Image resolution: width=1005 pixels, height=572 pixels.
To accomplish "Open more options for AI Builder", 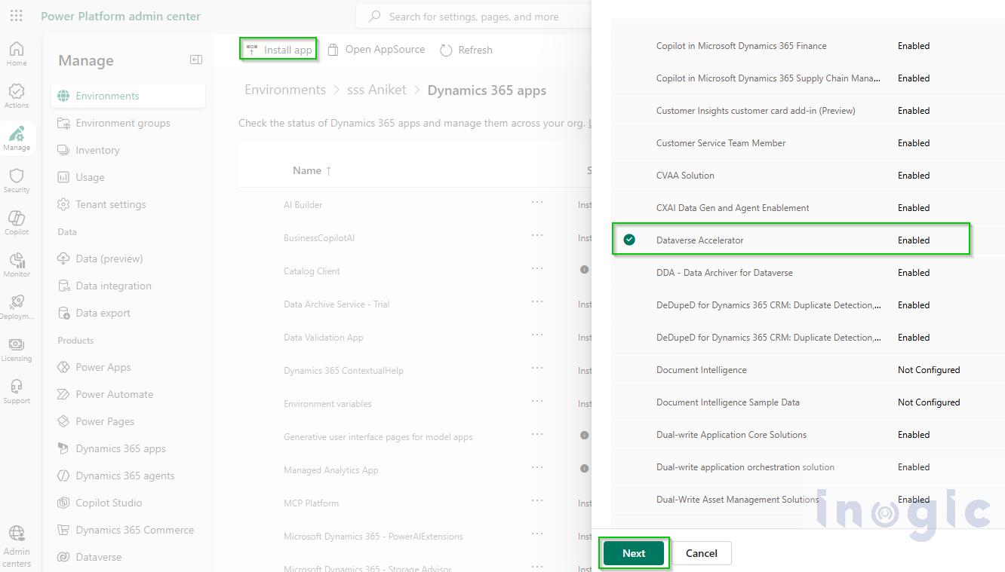I will pyautogui.click(x=537, y=203).
